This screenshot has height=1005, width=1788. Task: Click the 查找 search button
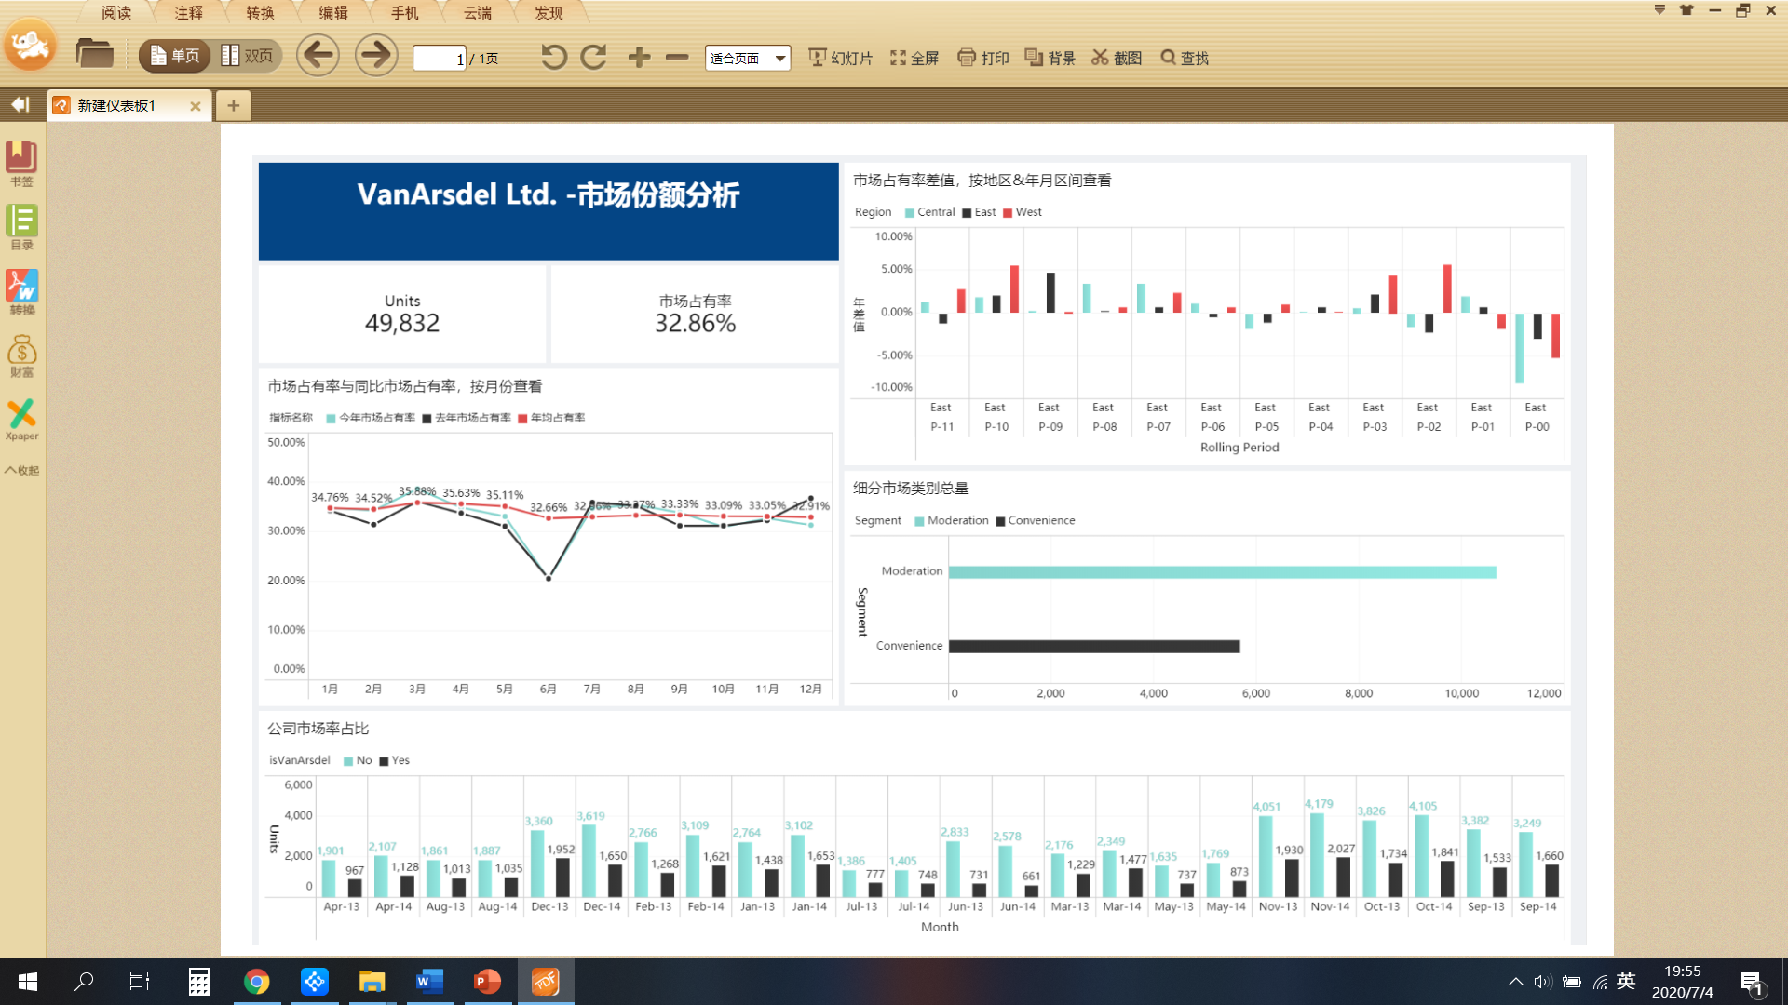1184,58
